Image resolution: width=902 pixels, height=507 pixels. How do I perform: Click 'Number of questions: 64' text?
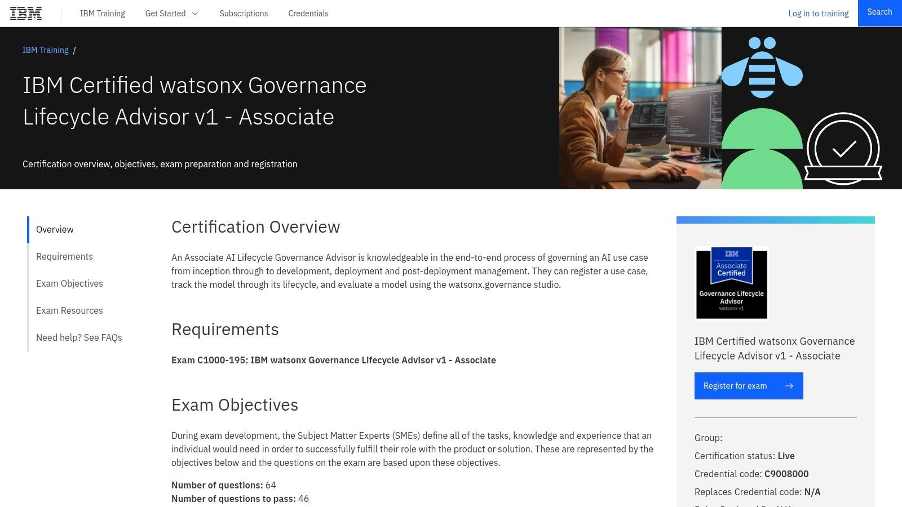point(224,485)
